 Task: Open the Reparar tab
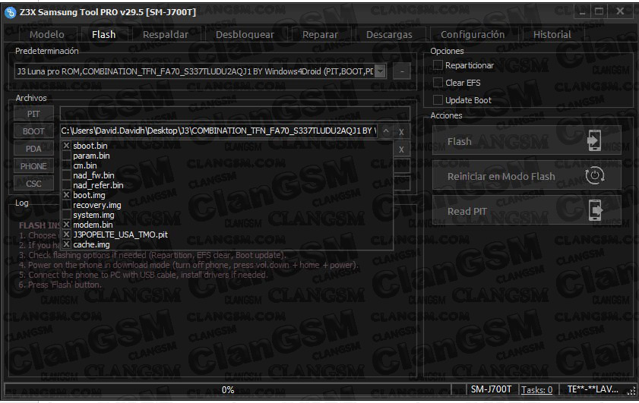(x=320, y=35)
